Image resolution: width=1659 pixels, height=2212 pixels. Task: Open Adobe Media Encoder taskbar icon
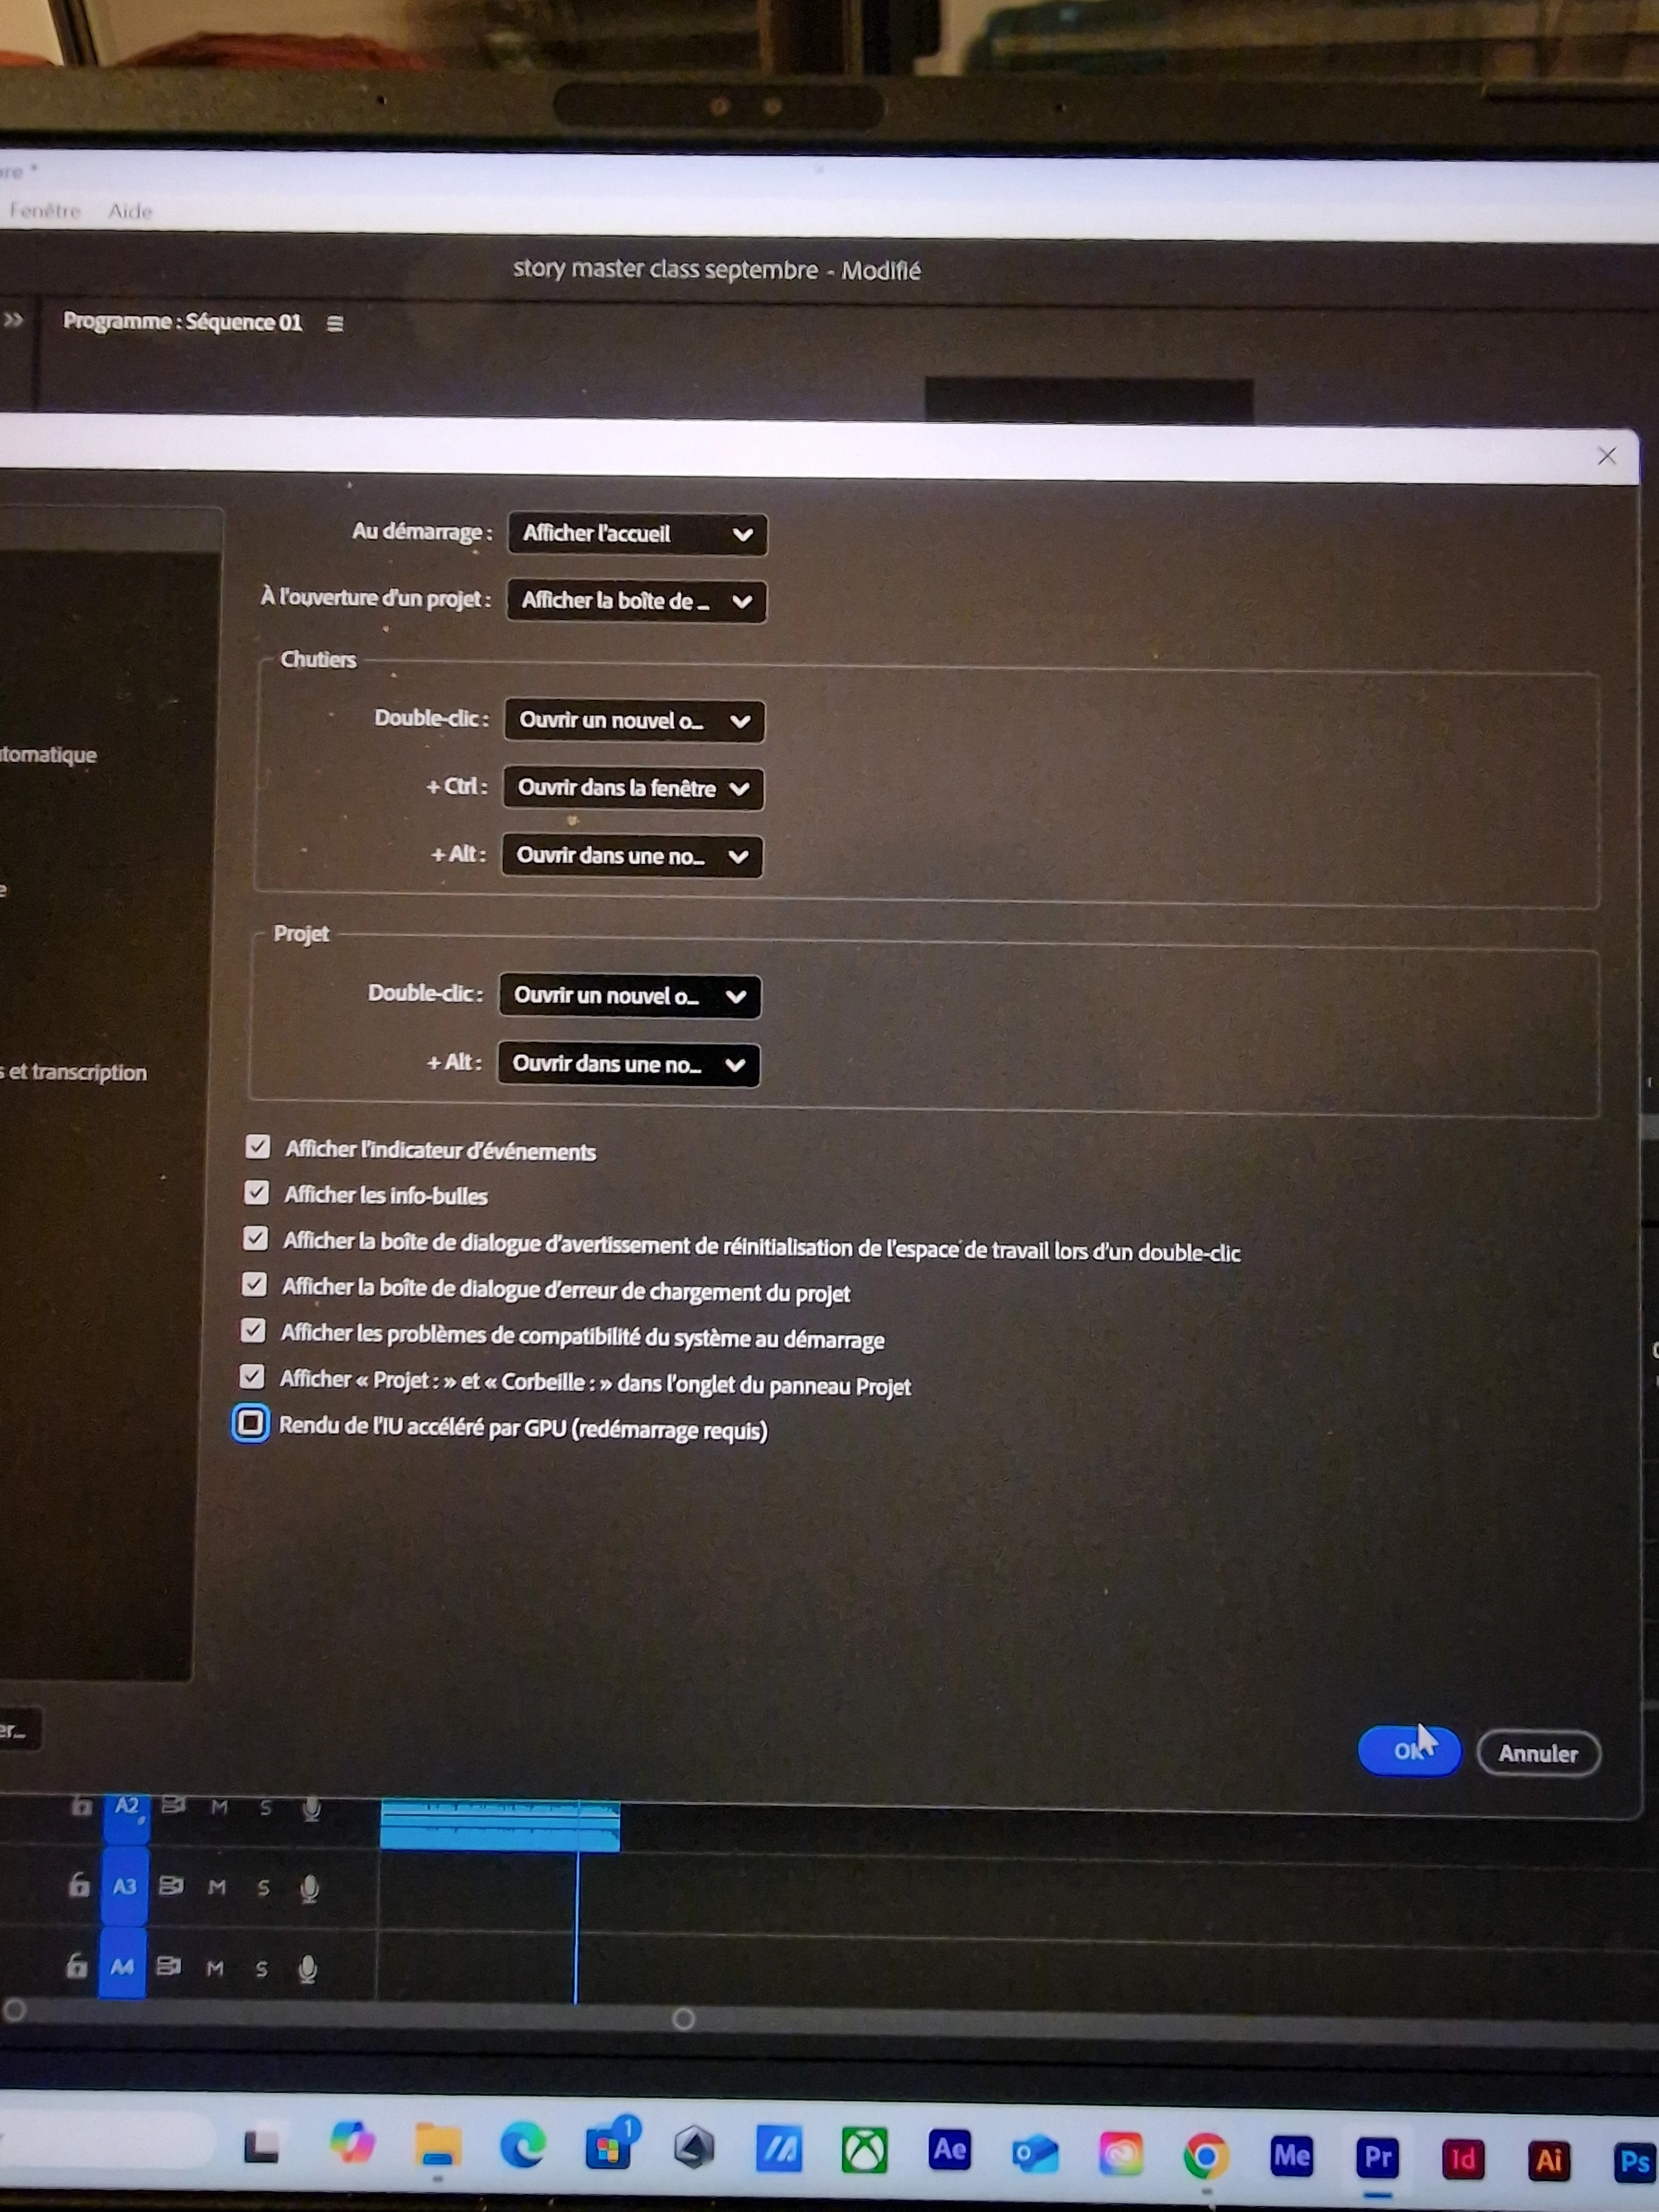click(1291, 2155)
